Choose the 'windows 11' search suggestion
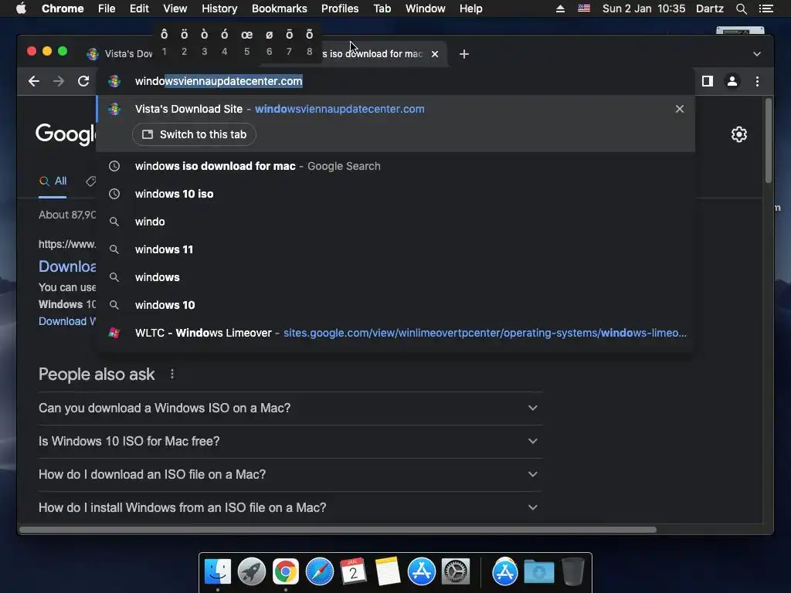Screen dimensions: 791x593 (x=395, y=249)
